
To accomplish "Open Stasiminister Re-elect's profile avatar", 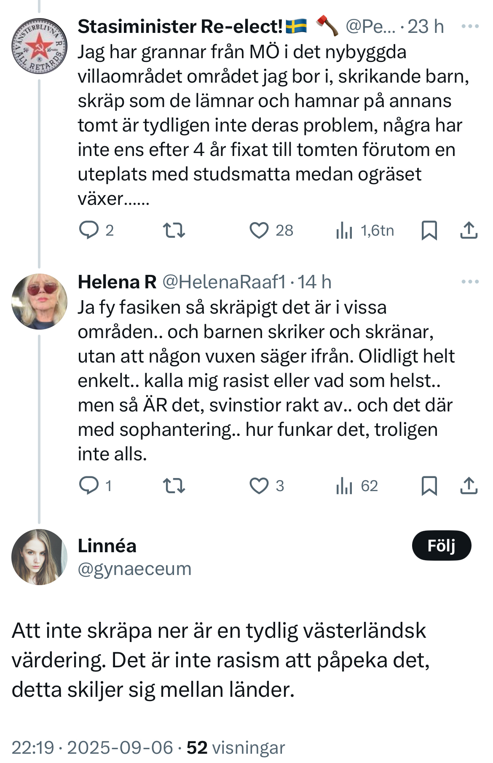I will coord(39,46).
